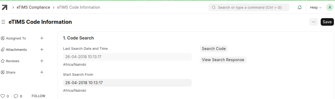
Task: Open eTIMS Code Information breadcrumb
Action: pyautogui.click(x=79, y=7)
